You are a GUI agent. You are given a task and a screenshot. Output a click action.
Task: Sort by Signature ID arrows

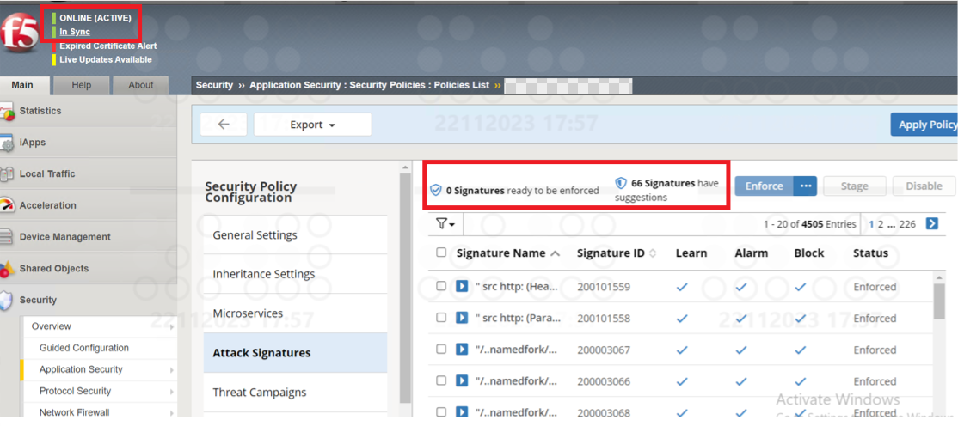pos(653,253)
